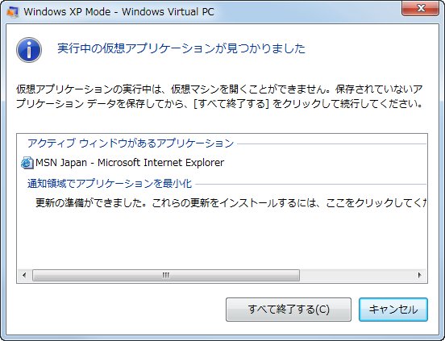Click the Windows XP Mode title bar text

point(119,12)
